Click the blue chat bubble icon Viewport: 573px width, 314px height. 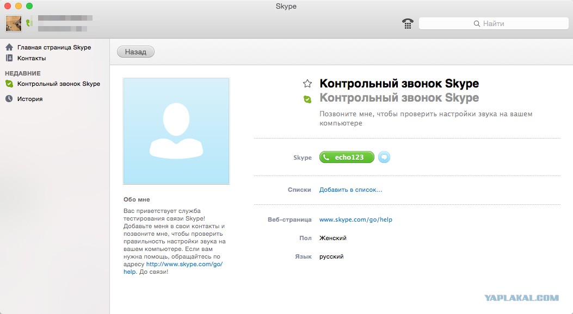(x=384, y=157)
